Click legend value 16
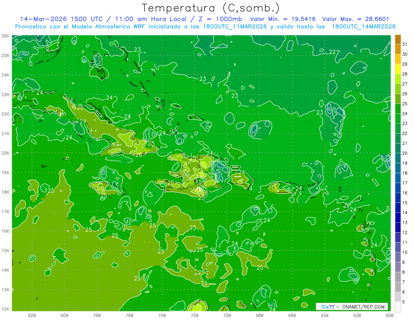This screenshot has width=414, height=320. tap(405, 193)
